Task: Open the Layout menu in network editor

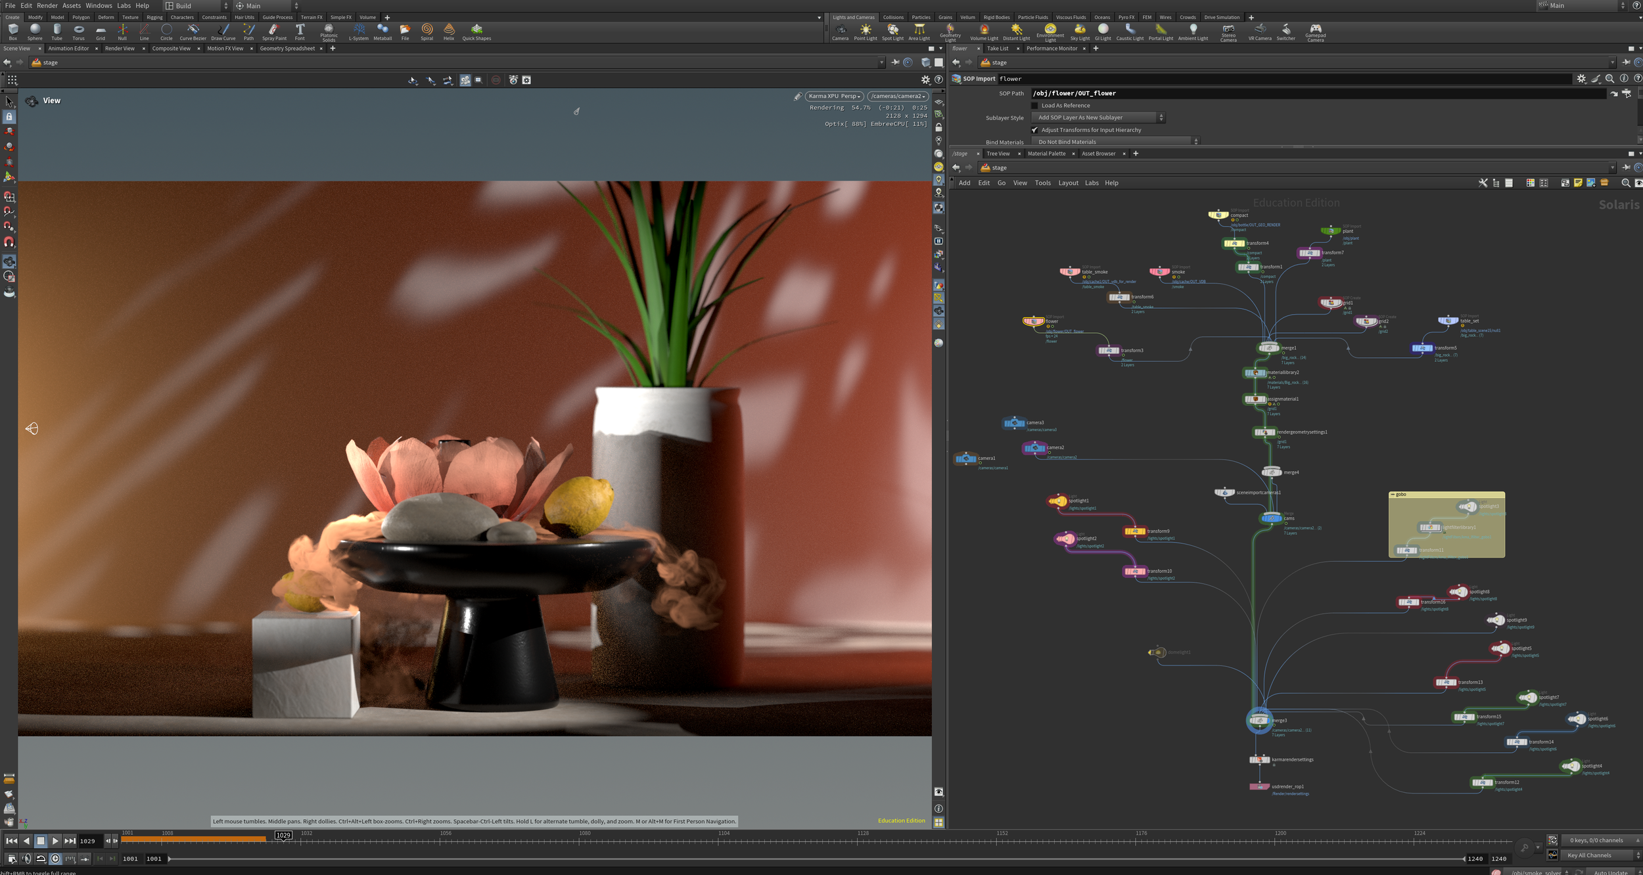Action: click(1068, 183)
